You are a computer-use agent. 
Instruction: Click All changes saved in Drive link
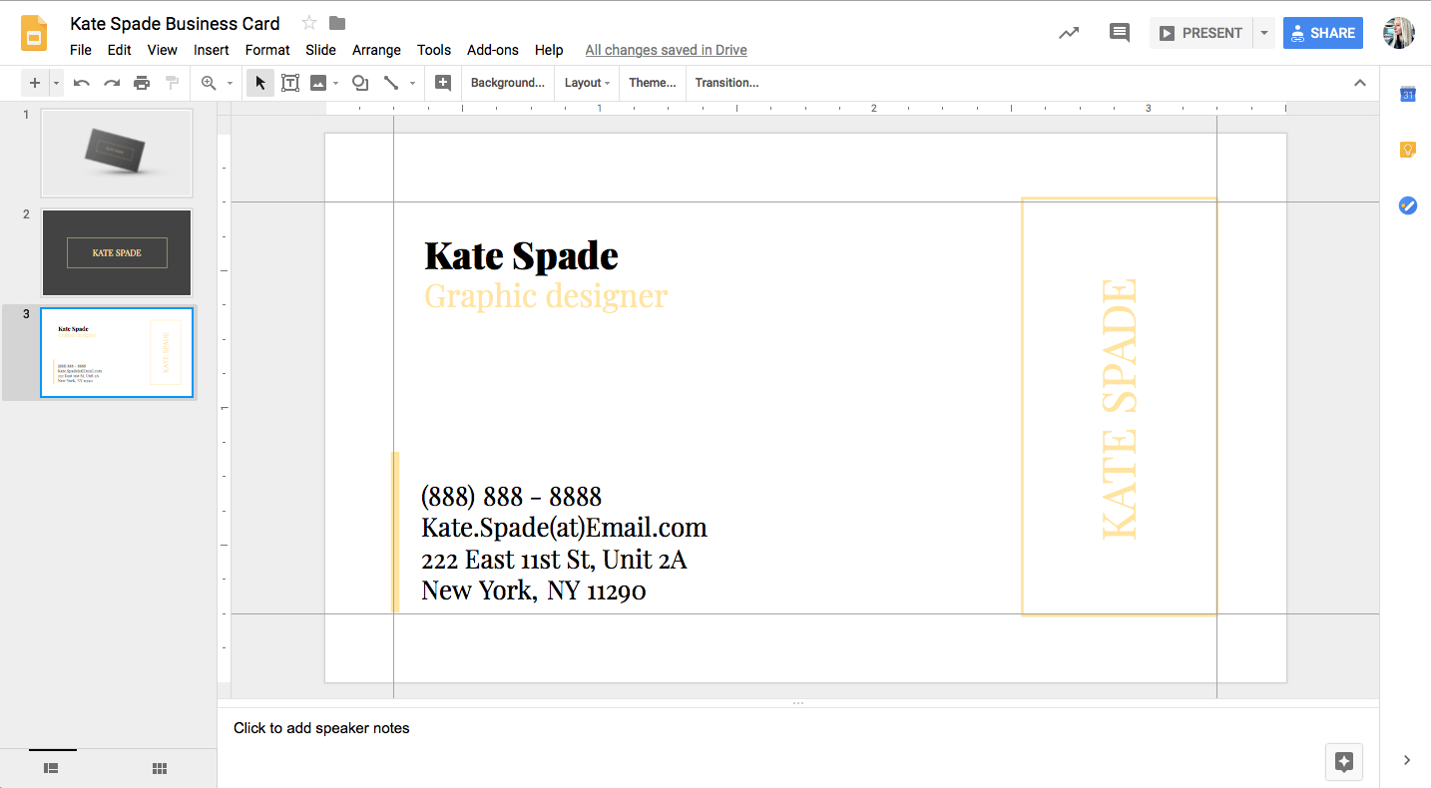coord(666,50)
